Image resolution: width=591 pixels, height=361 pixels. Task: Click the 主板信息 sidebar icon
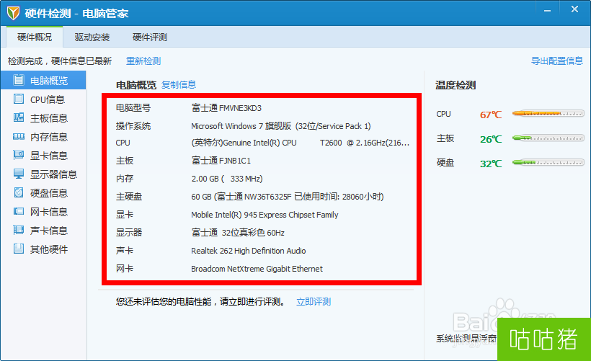click(x=19, y=117)
